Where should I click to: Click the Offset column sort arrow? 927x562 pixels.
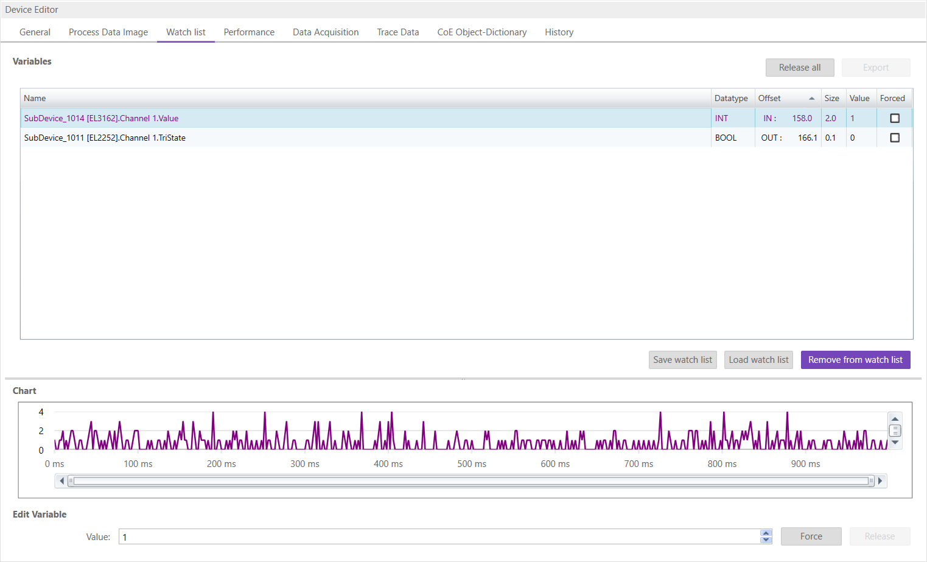point(811,99)
